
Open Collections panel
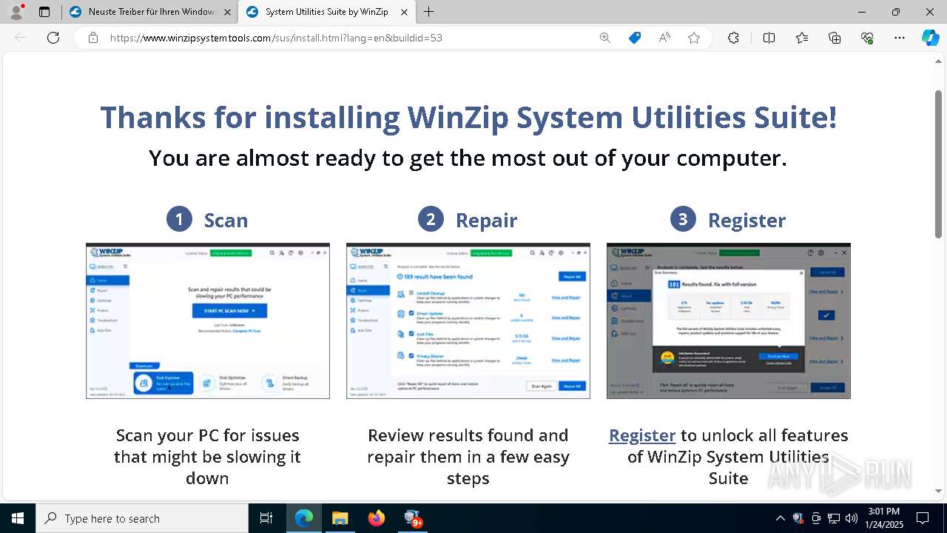coord(835,38)
